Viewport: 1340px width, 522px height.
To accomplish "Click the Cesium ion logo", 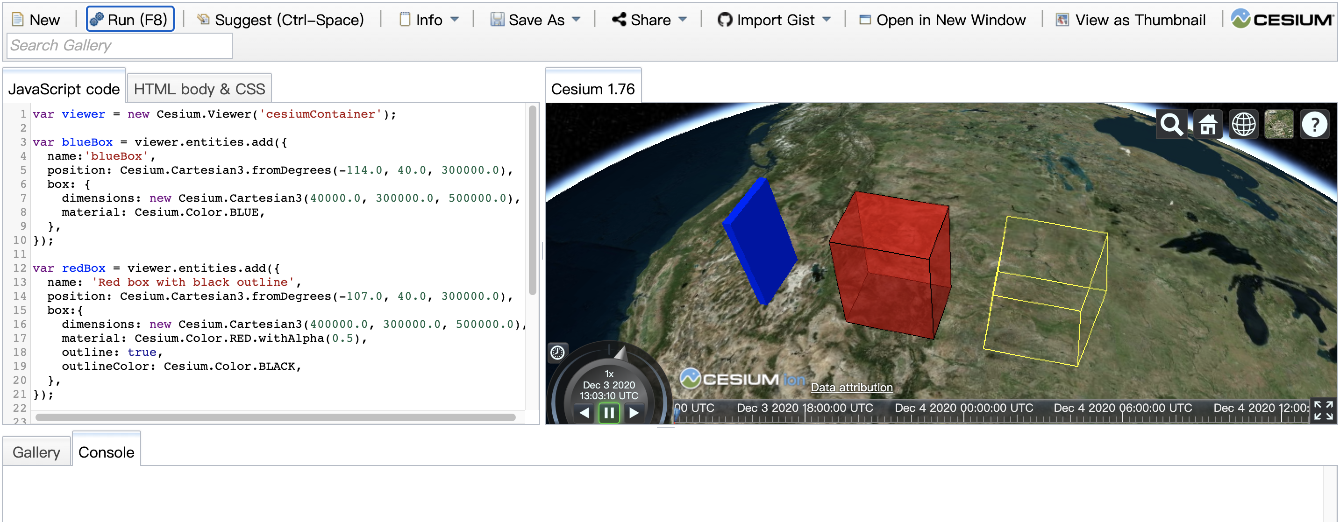I will click(742, 379).
